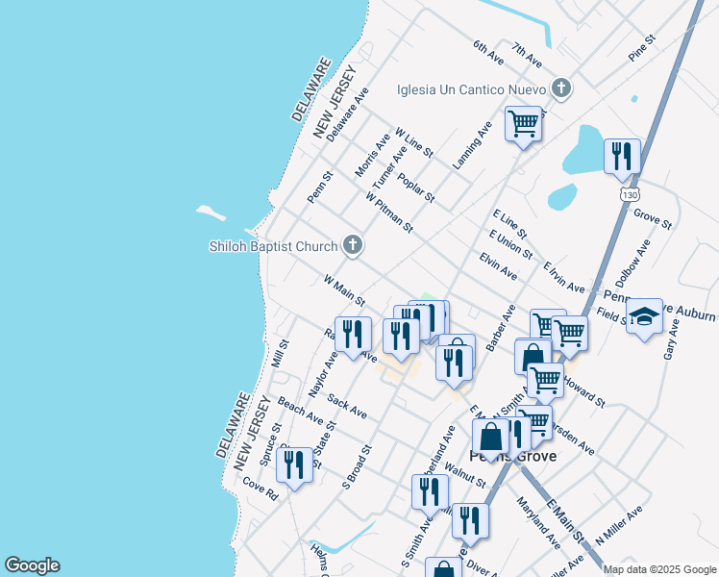
Task: Click the Map data ©2025 Google text
Action: pyautogui.click(x=658, y=569)
